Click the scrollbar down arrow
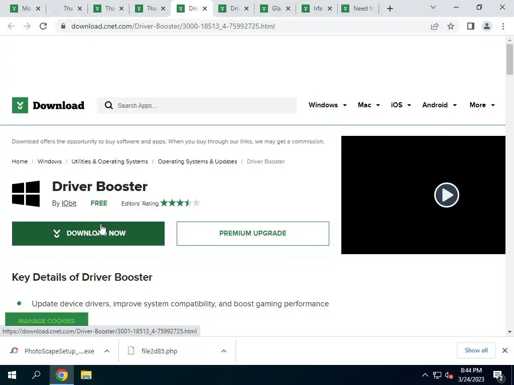The height and width of the screenshot is (385, 514). pos(509,332)
